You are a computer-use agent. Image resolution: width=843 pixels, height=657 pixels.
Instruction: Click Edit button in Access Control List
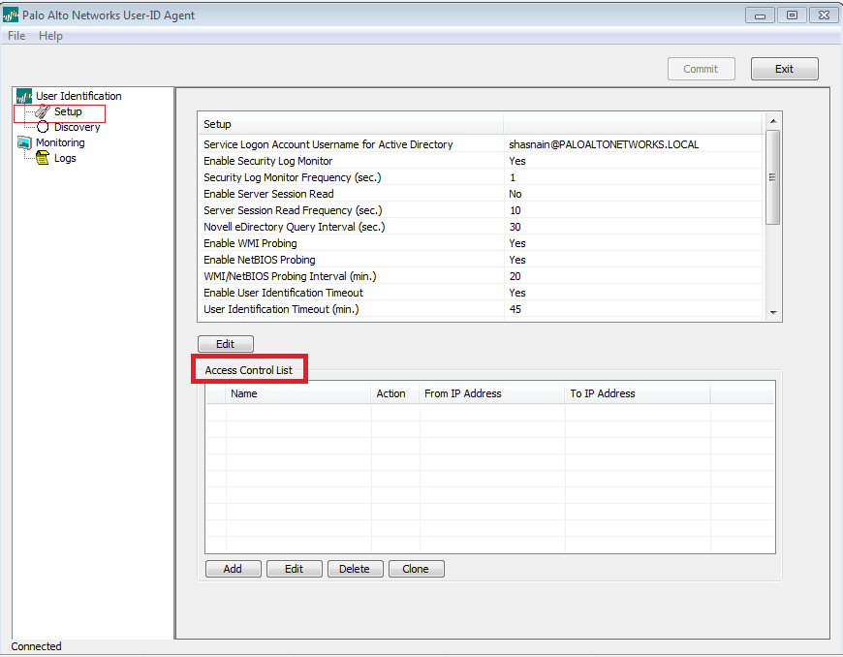click(x=294, y=569)
